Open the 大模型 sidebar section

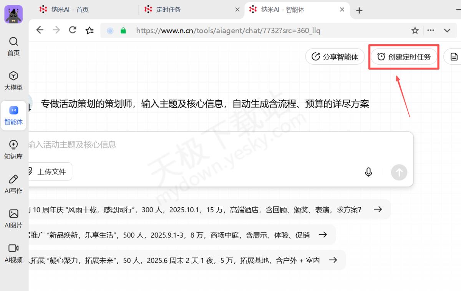[x=13, y=81]
